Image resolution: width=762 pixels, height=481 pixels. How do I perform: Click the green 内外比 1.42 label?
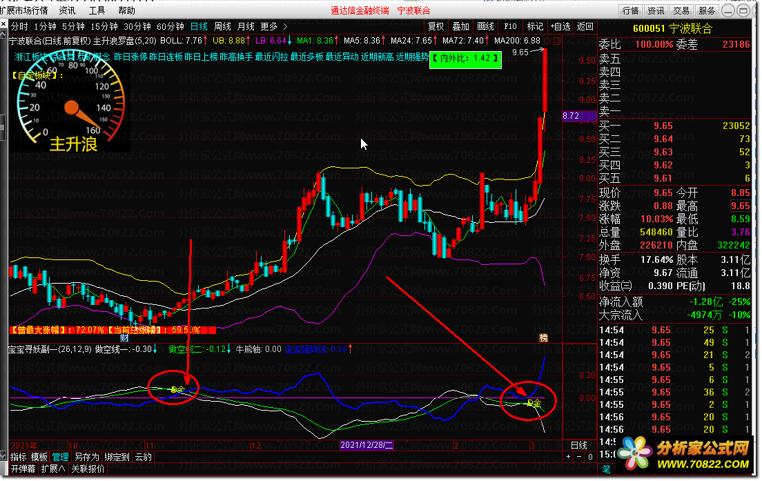[x=465, y=59]
